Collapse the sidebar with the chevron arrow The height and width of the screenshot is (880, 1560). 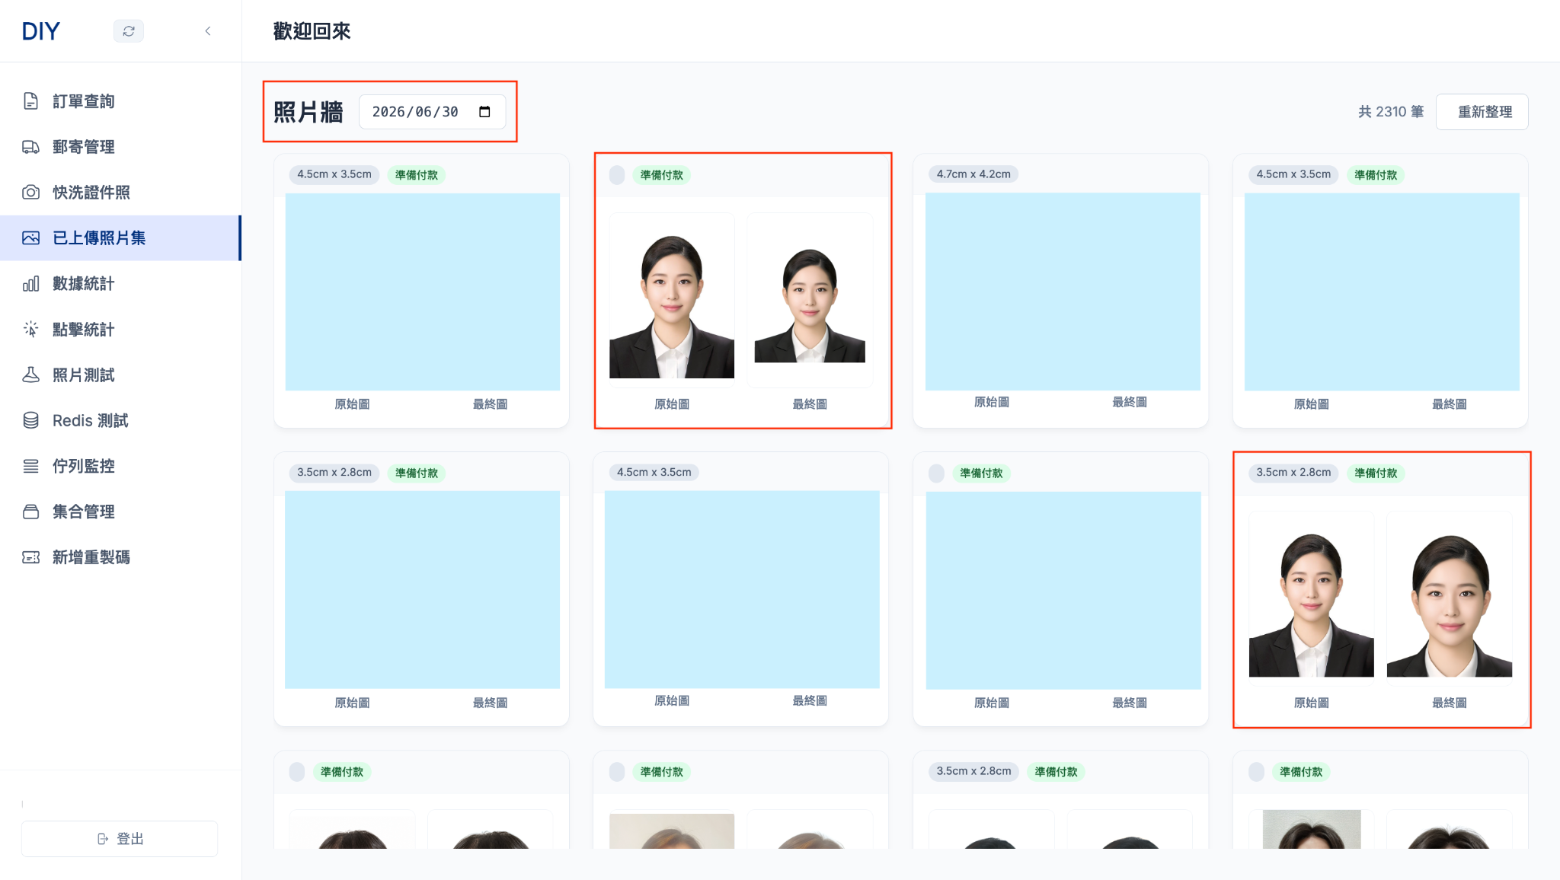click(208, 31)
